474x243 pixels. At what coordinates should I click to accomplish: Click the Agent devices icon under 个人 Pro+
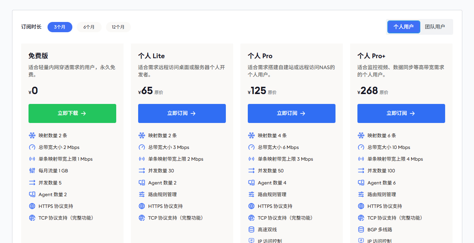(x=361, y=183)
